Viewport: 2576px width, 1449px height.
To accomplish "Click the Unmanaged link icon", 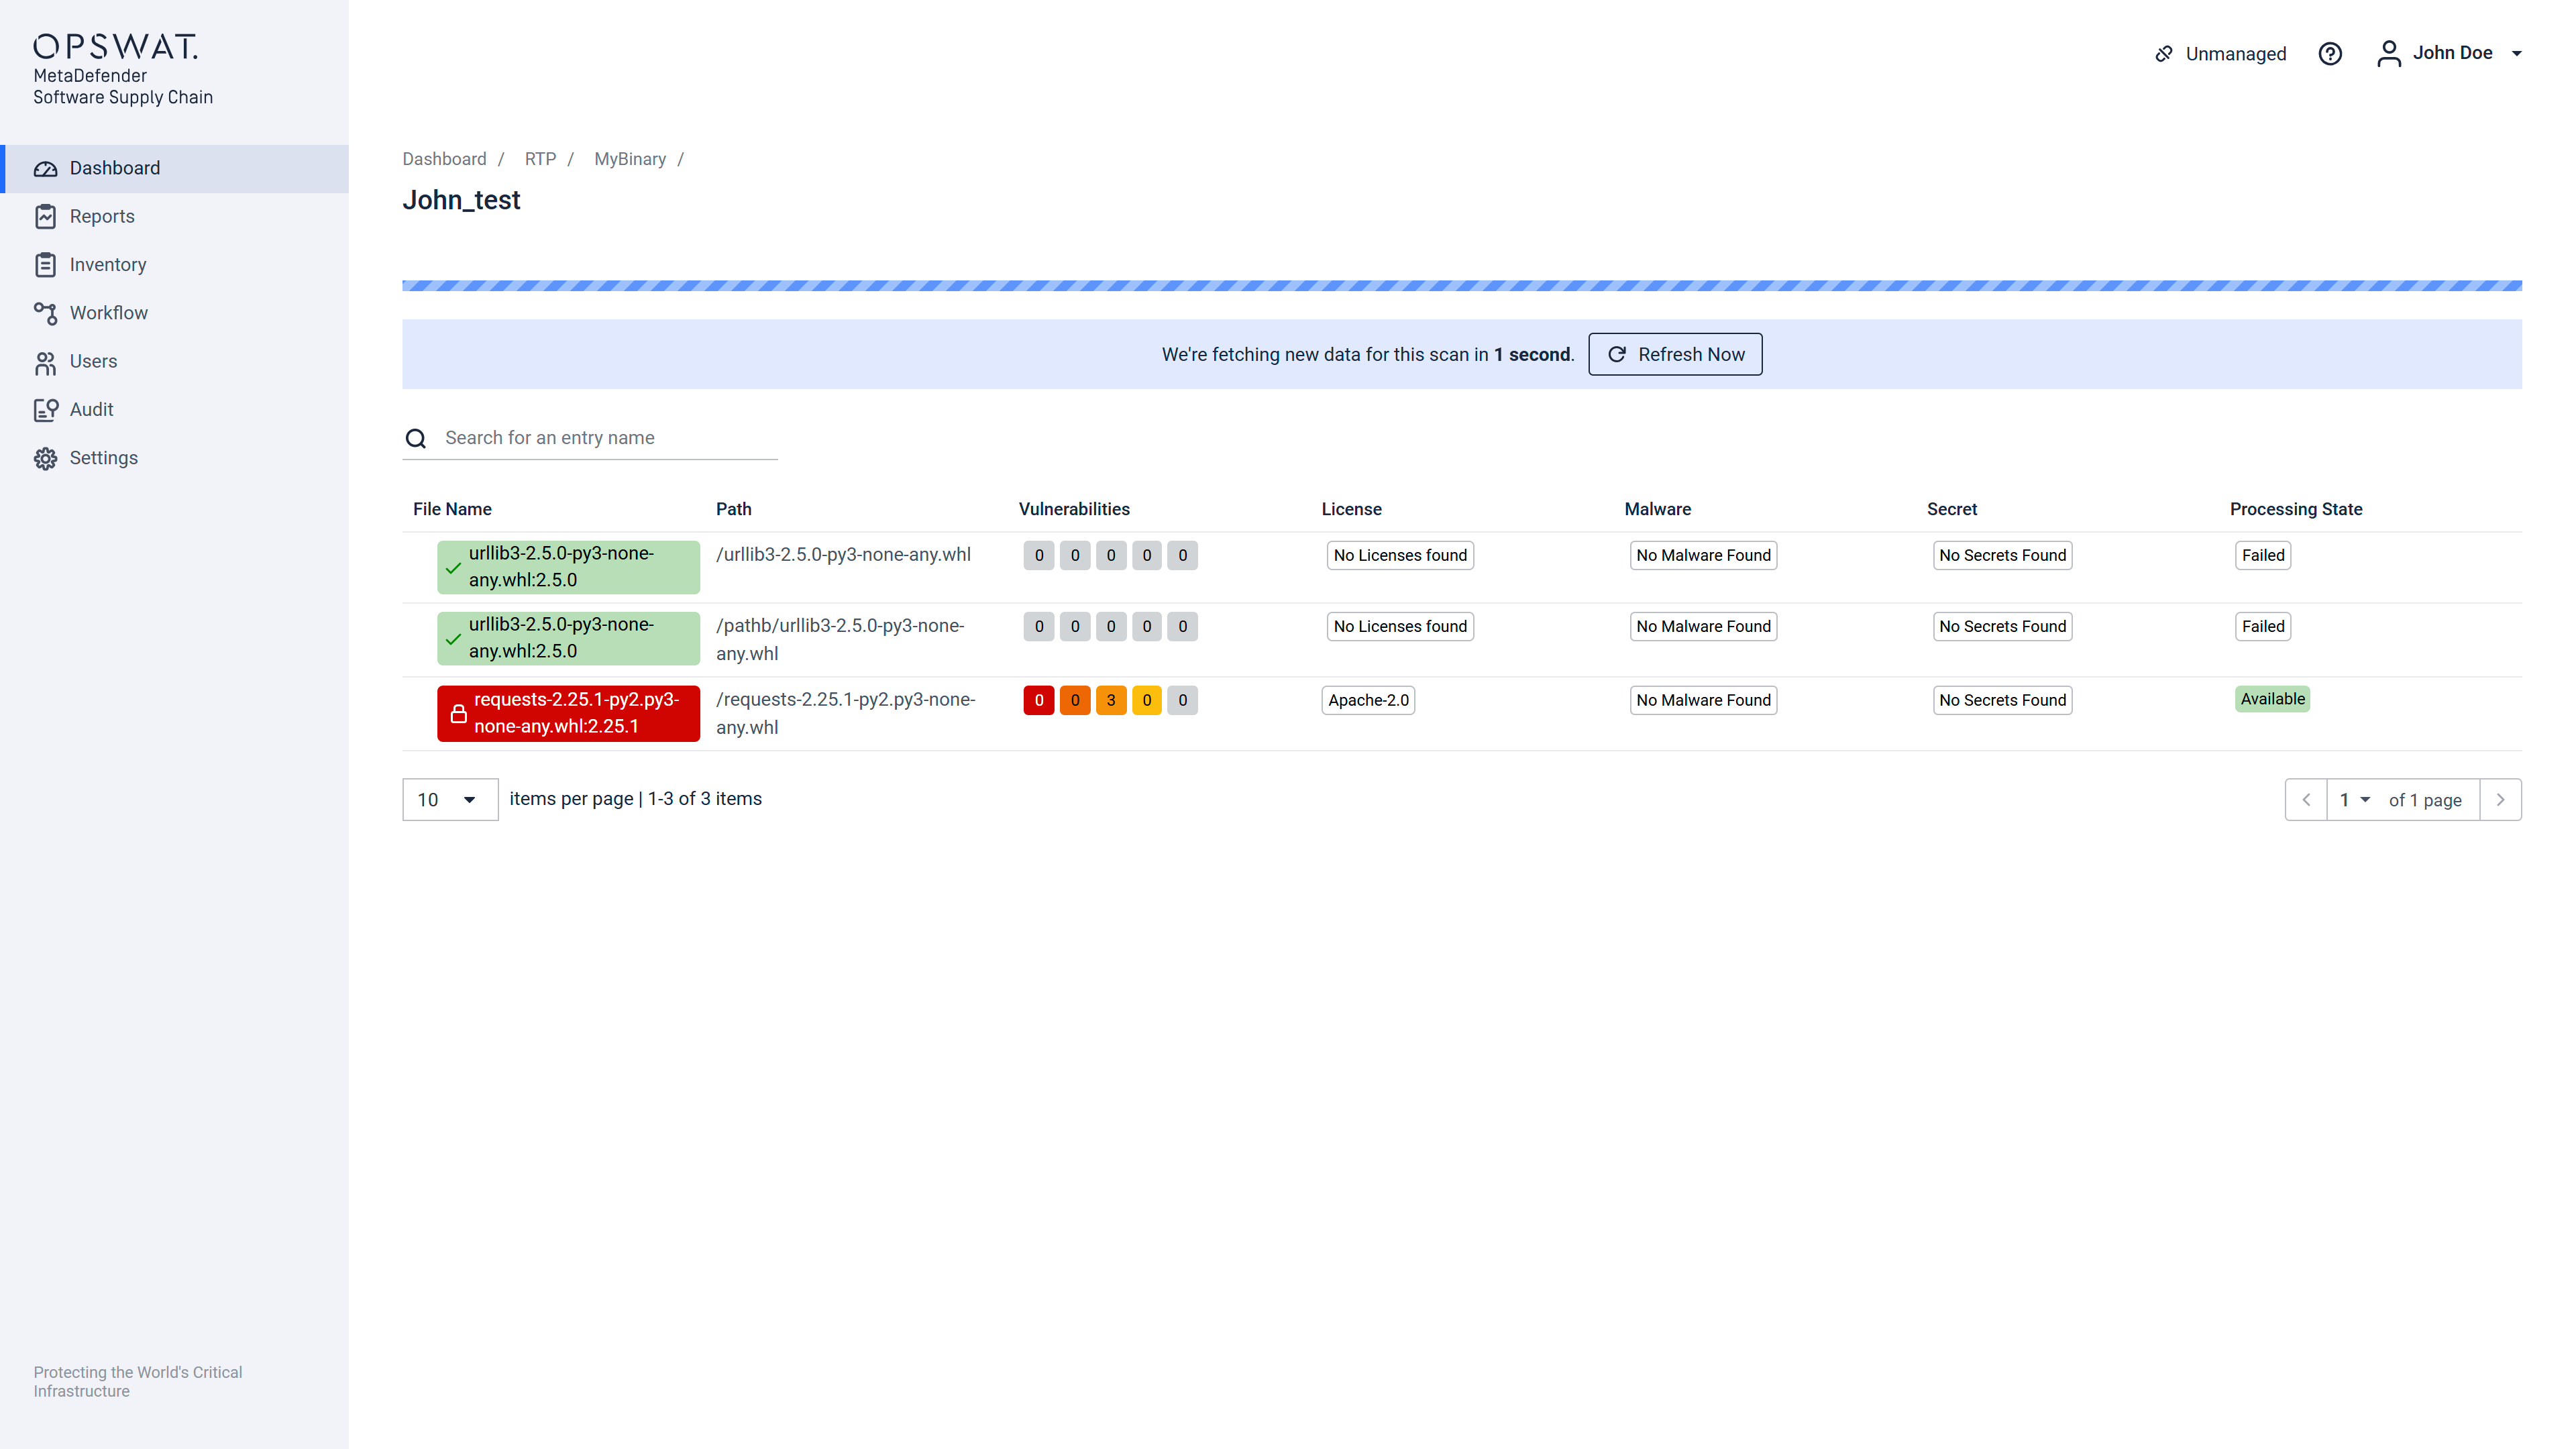I will coord(2164,54).
